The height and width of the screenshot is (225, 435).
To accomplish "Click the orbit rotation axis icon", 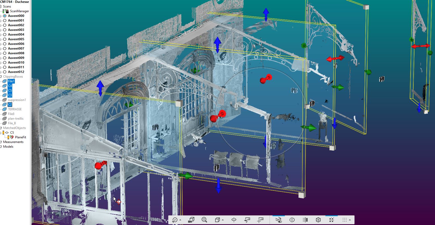I will tap(234, 220).
